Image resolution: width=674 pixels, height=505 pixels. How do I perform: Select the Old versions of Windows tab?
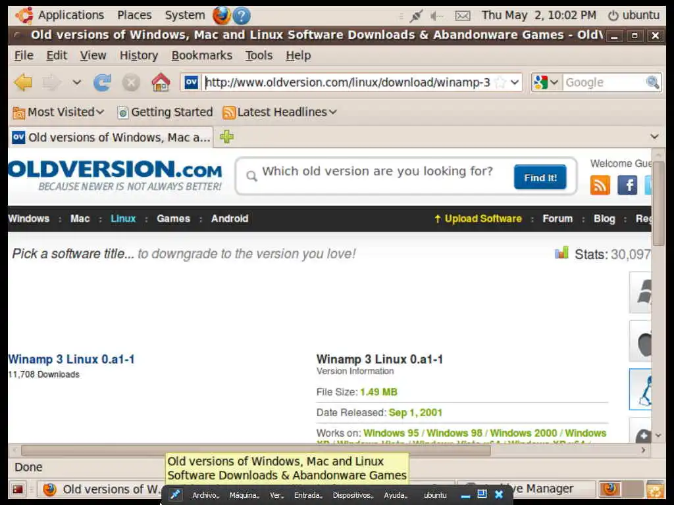[x=111, y=137]
